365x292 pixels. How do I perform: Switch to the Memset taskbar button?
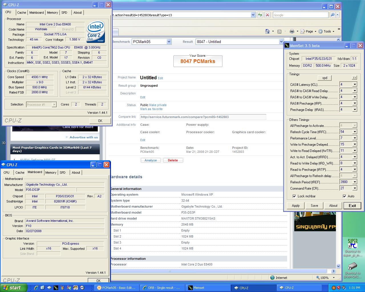(208, 288)
